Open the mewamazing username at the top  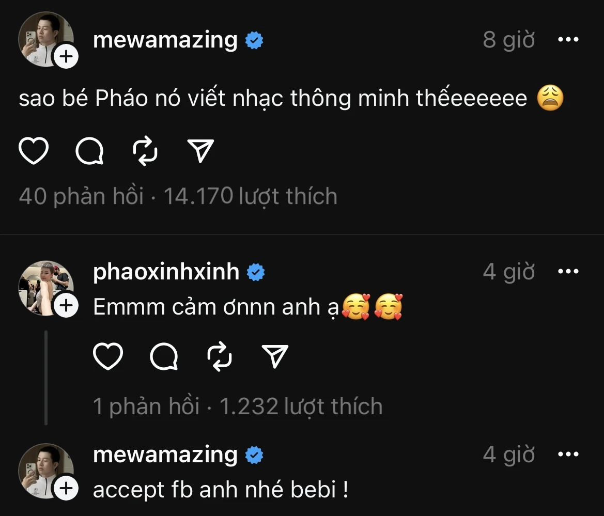tap(165, 40)
